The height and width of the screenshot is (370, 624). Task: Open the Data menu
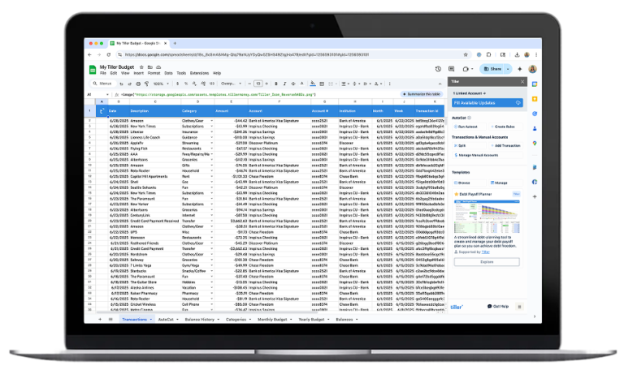tap(169, 74)
